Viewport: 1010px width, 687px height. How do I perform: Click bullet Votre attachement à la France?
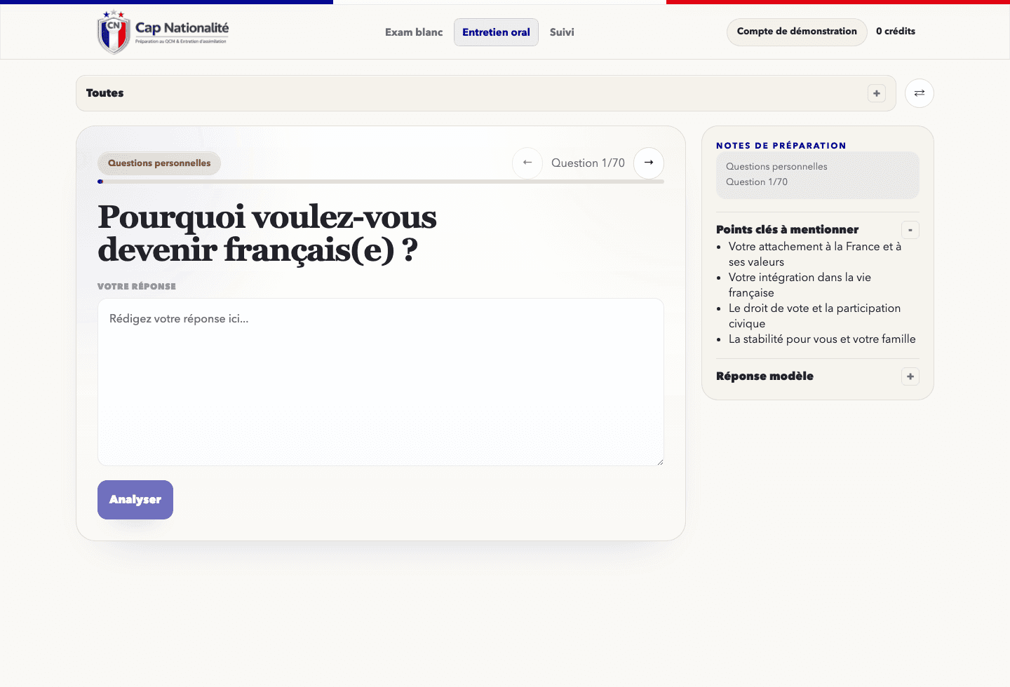point(815,254)
